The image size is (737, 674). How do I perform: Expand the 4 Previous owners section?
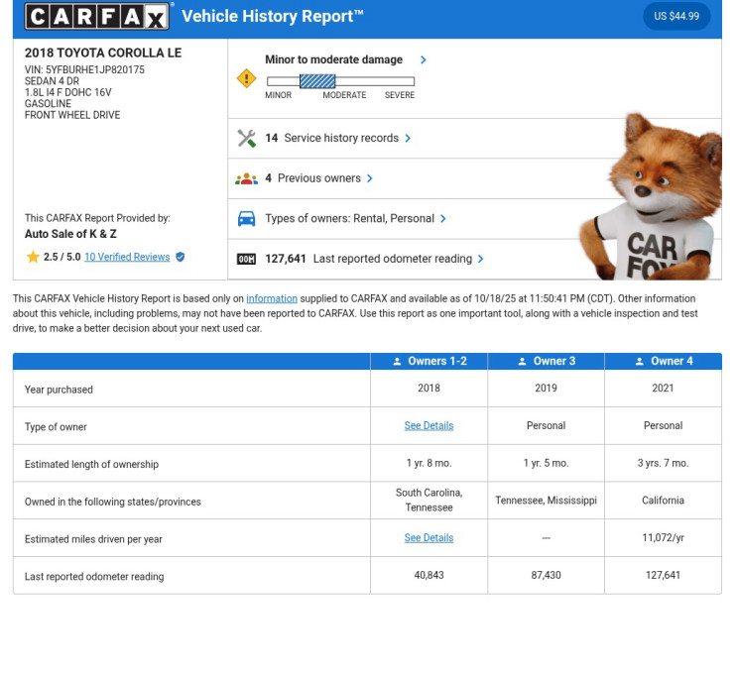coord(370,179)
